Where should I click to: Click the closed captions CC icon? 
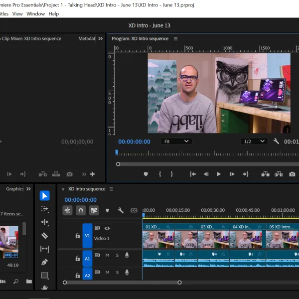pos(134,210)
